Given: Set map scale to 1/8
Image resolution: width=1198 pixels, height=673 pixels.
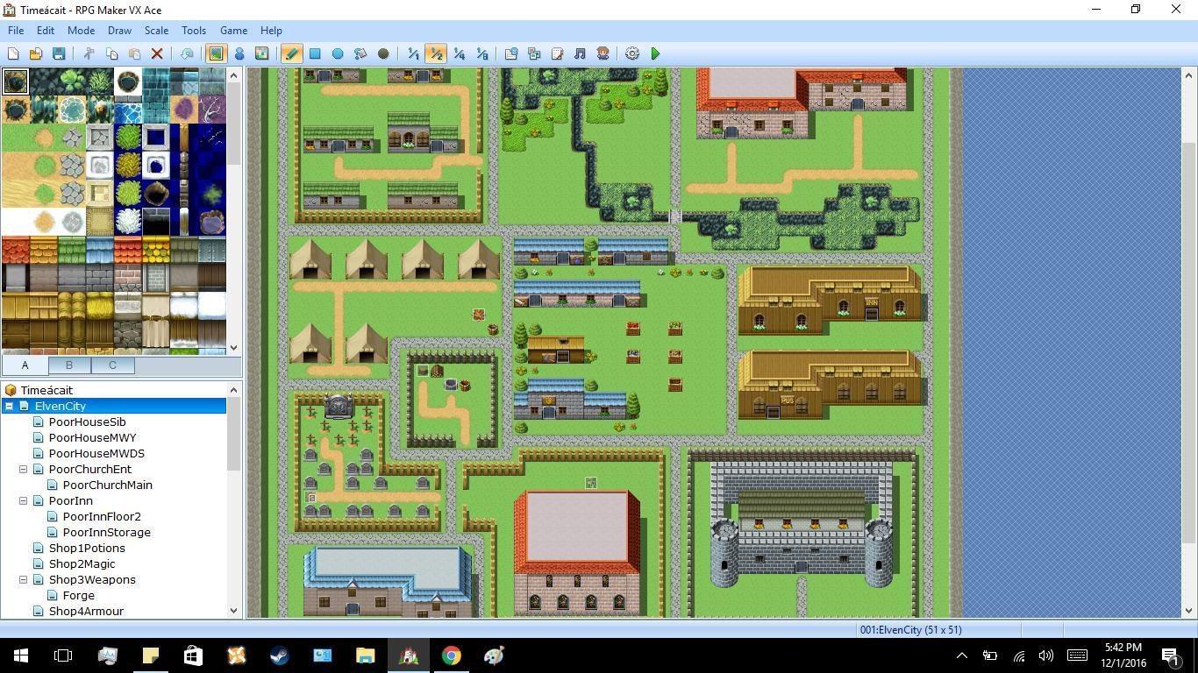Looking at the screenshot, I should pos(481,53).
